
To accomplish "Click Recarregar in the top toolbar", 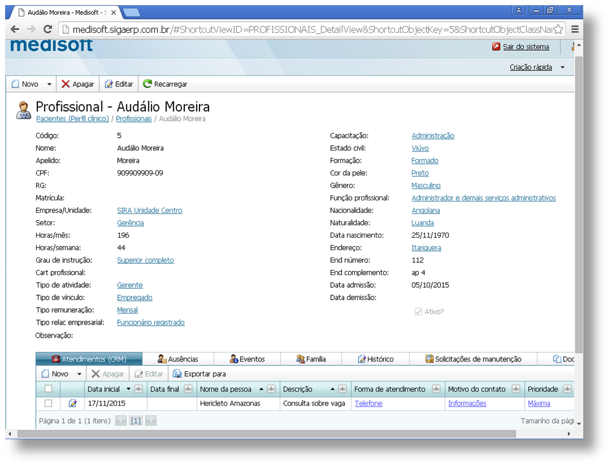I will 166,85.
